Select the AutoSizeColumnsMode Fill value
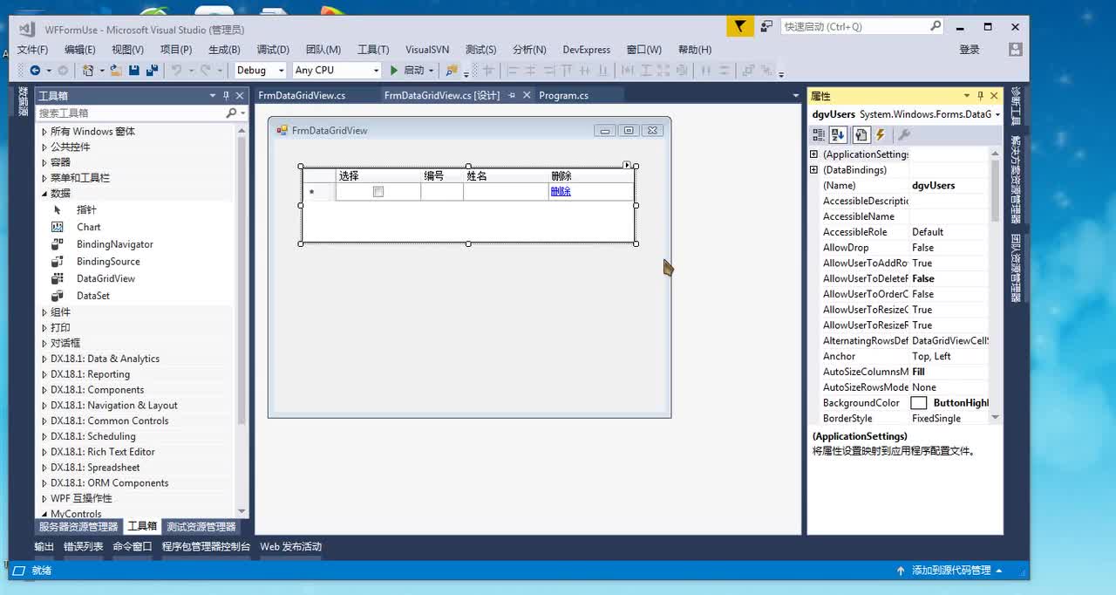The width and height of the screenshot is (1116, 595). 949,372
